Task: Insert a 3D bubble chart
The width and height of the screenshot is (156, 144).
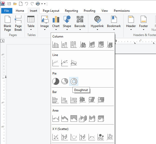Action: 110,137
